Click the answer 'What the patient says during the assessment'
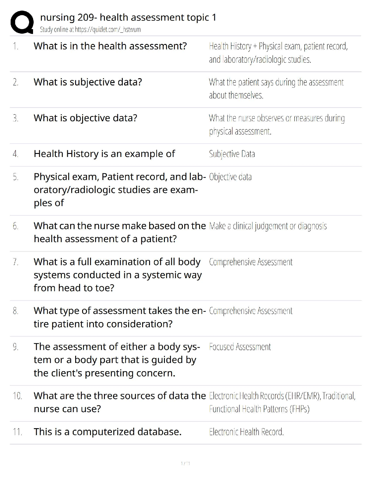Screen dimensions: 371x480 pyautogui.click(x=276, y=82)
